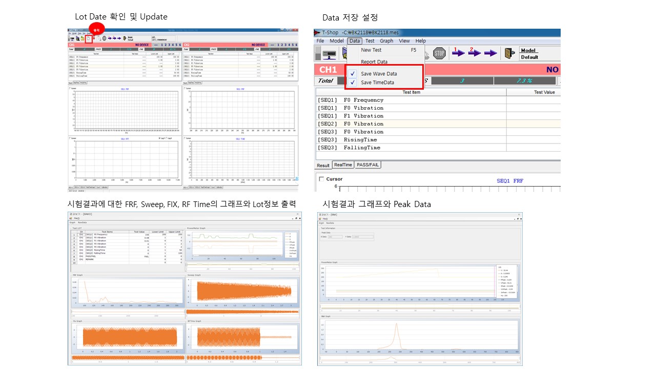Click the new document icon in Lot Date toolbar

point(89,39)
